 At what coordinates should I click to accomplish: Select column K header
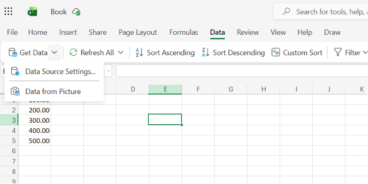[357, 89]
